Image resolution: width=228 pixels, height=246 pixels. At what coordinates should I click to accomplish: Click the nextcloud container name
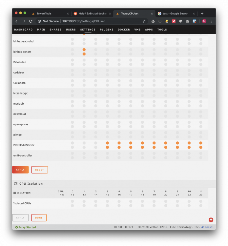(x=19, y=114)
